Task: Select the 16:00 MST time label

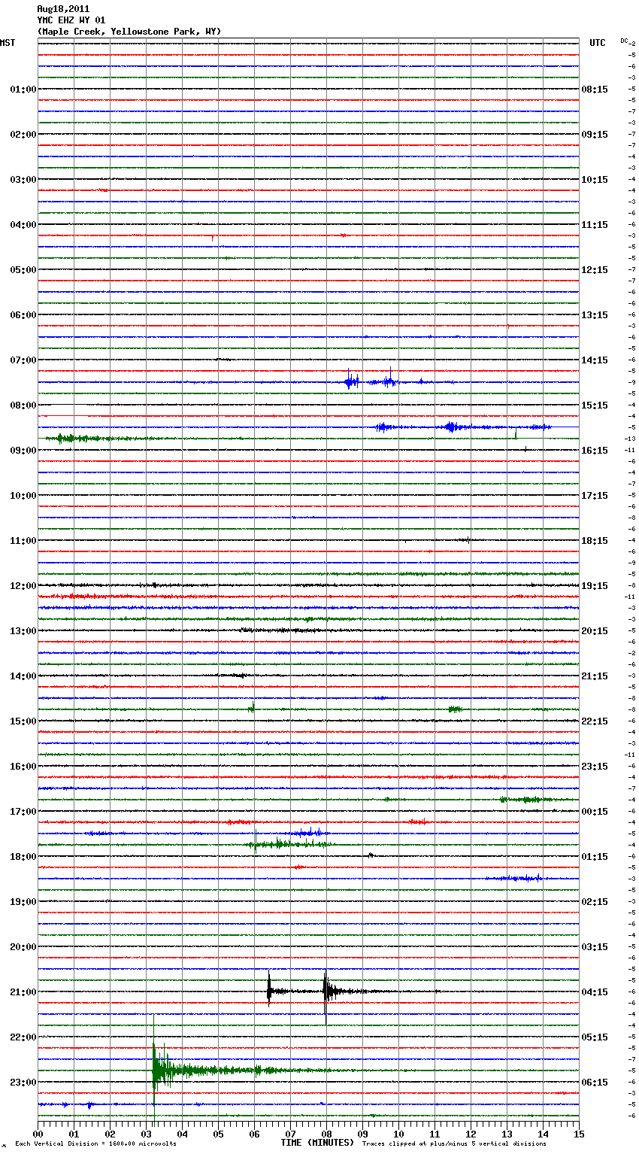Action: coord(23,767)
